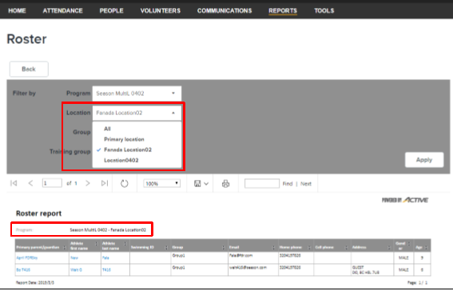The width and height of the screenshot is (453, 291).
Task: Switch to VOLUNTEERS tab
Action: coord(161,10)
